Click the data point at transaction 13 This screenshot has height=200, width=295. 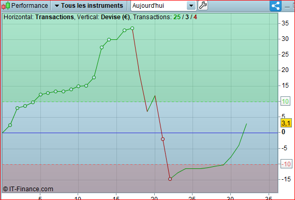(101, 48)
